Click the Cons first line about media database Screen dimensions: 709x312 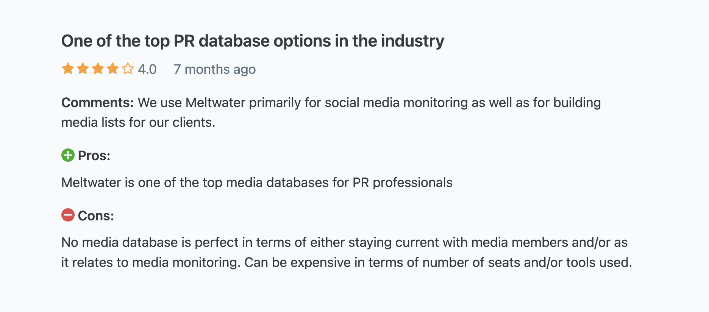pos(345,243)
